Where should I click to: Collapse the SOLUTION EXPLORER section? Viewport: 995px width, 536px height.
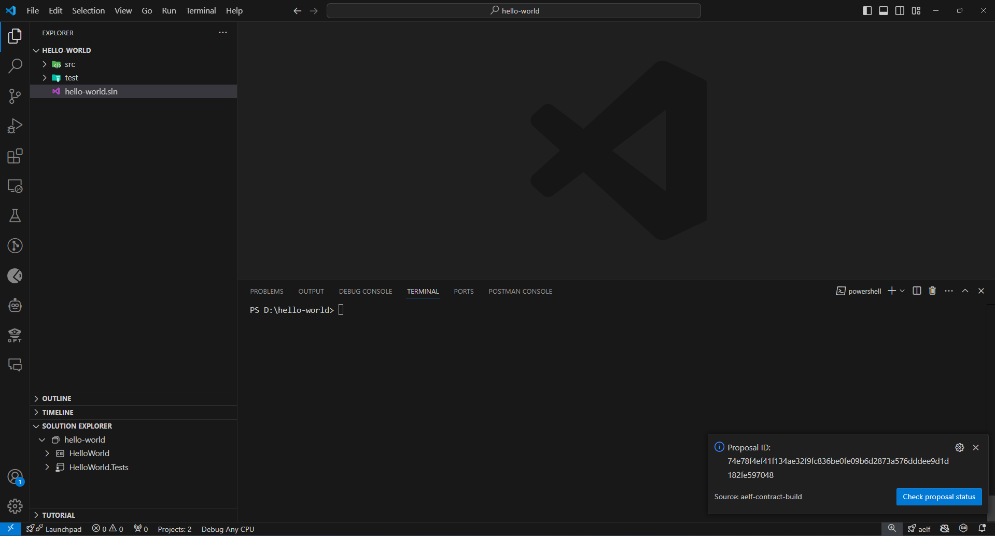click(x=36, y=426)
